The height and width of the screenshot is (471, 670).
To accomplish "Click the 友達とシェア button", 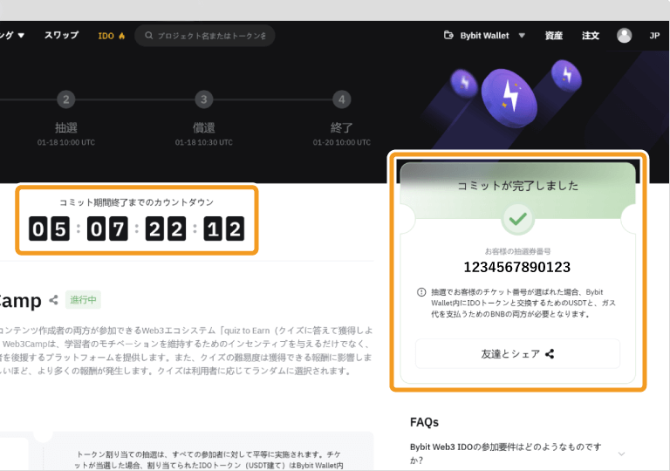I will [517, 354].
